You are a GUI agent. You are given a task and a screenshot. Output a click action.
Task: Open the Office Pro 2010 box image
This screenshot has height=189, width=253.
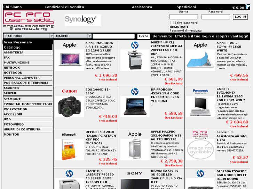69,149
